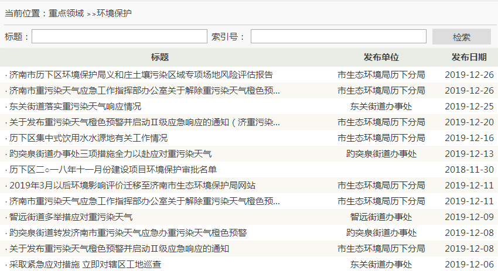Click 市生态环境局历下分局 in the 2019-12-20 row
Screen dimensions: 498x271
(x=381, y=122)
